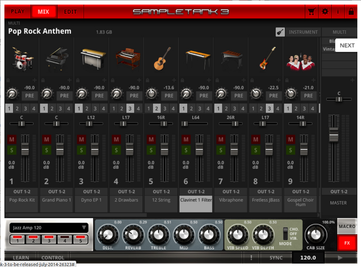Click the NEXT button

tap(347, 46)
